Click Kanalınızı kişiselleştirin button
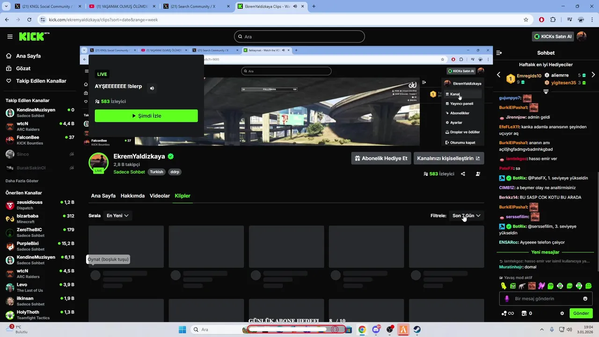 [x=448, y=158]
